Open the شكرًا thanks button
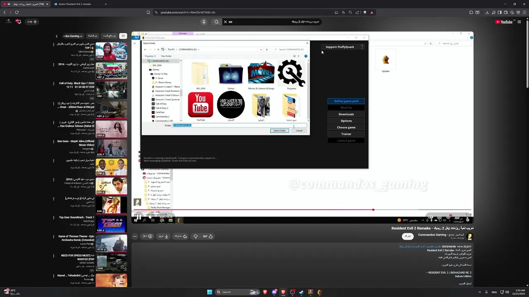 [x=148, y=236]
